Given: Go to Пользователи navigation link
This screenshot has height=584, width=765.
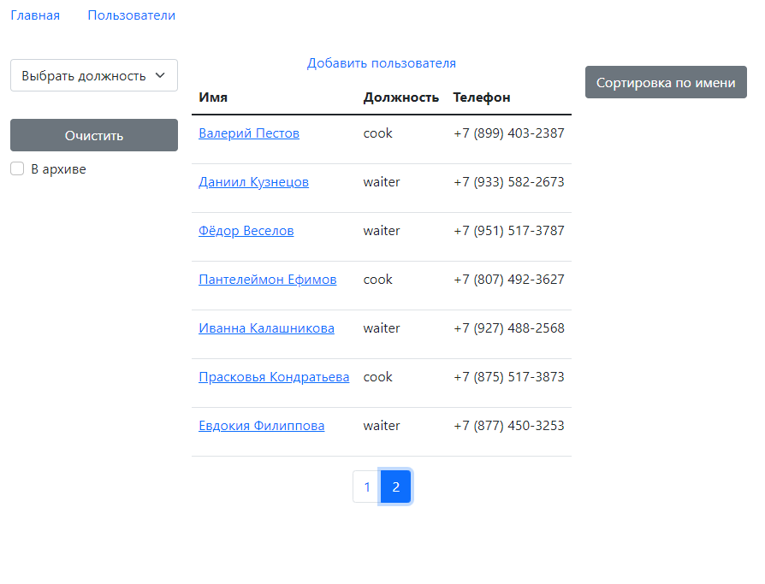Looking at the screenshot, I should point(131,15).
